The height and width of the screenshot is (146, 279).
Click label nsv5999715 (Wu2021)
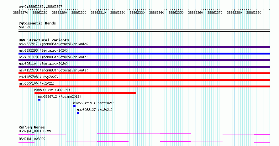click(x=52, y=90)
